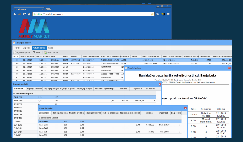Select trade row 711 EUR/BAM
This screenshot has height=142, width=243.
click(x=122, y=60)
